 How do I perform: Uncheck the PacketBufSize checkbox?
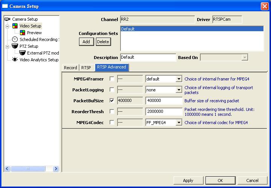point(112,101)
